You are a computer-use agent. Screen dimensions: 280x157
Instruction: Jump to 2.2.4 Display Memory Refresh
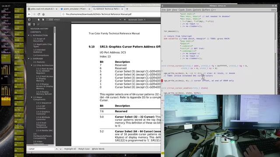44,93
